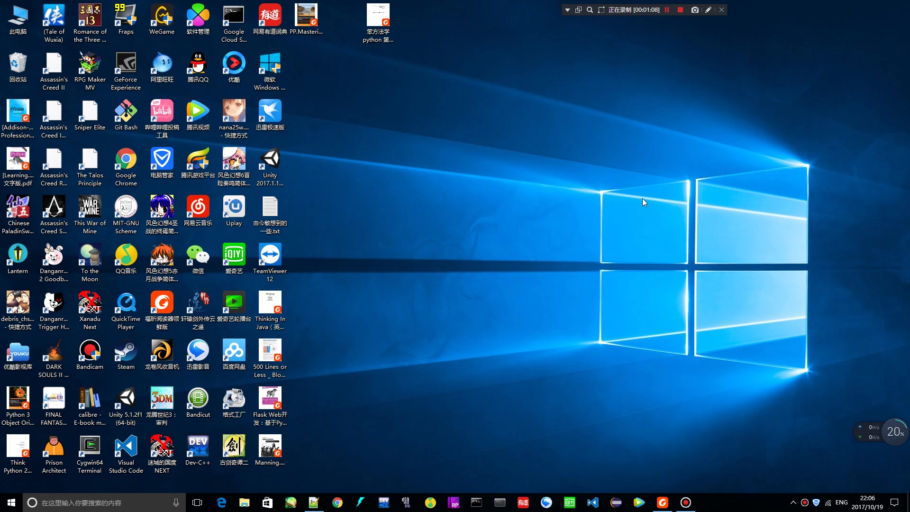The image size is (910, 512).
Task: Open the Baidu Netdisk (百度网盘) shortcut
Action: [234, 355]
